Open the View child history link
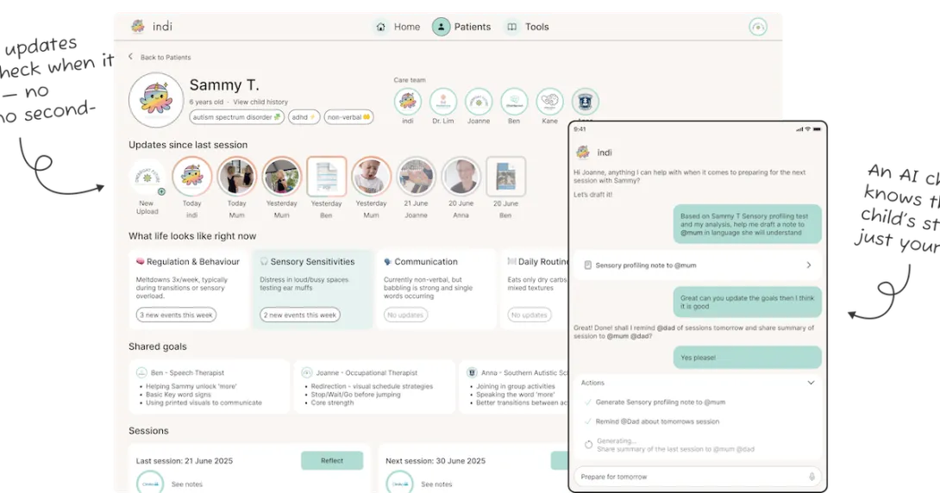The image size is (940, 493). 260,102
